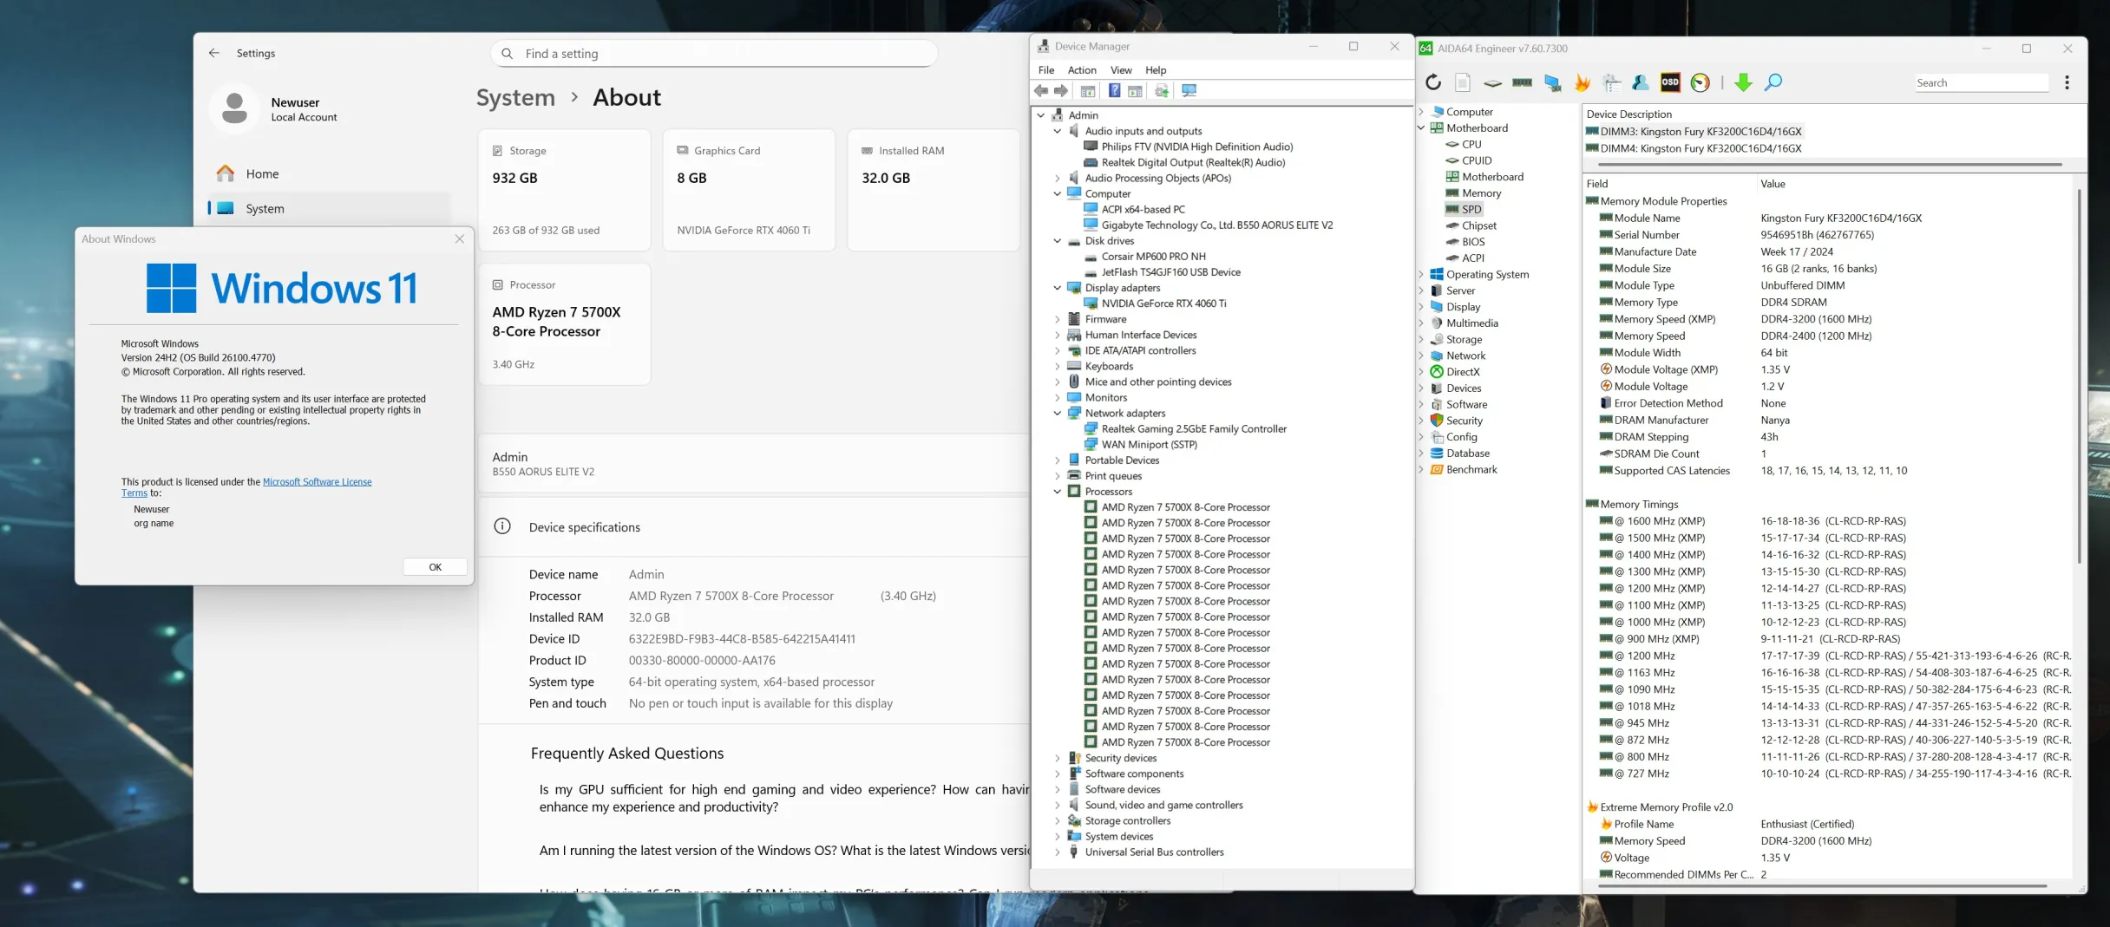Open the Microsoft Software License link

click(x=317, y=482)
